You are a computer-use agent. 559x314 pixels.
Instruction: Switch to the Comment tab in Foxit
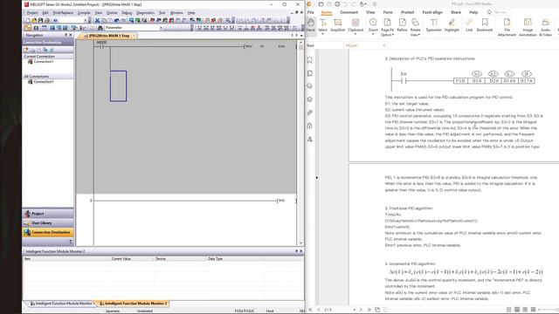pyautogui.click(x=349, y=12)
